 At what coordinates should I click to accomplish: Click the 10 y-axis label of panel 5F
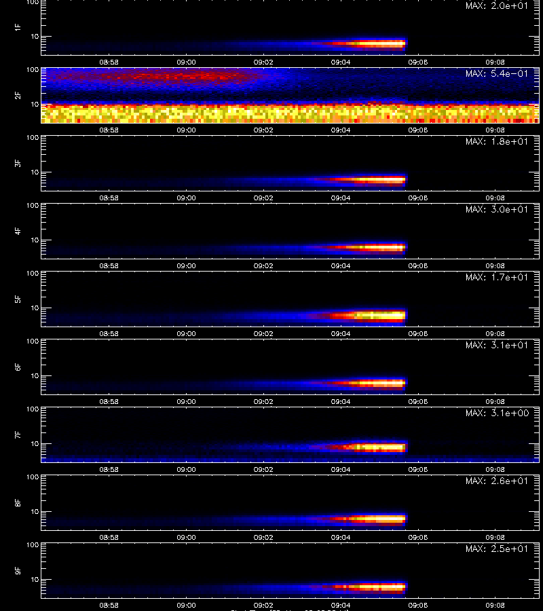[35, 308]
